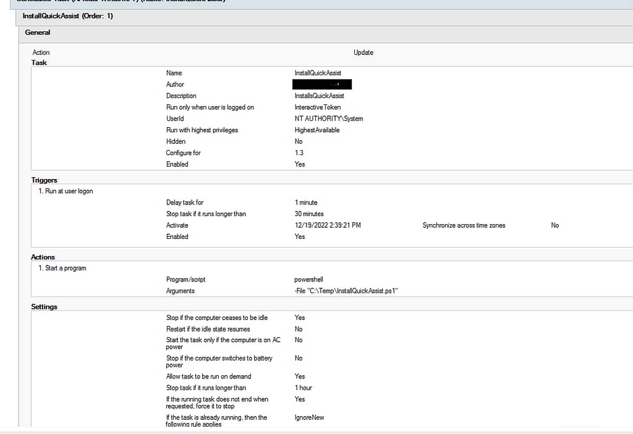Select the "No" value in Hidden row

click(x=299, y=141)
